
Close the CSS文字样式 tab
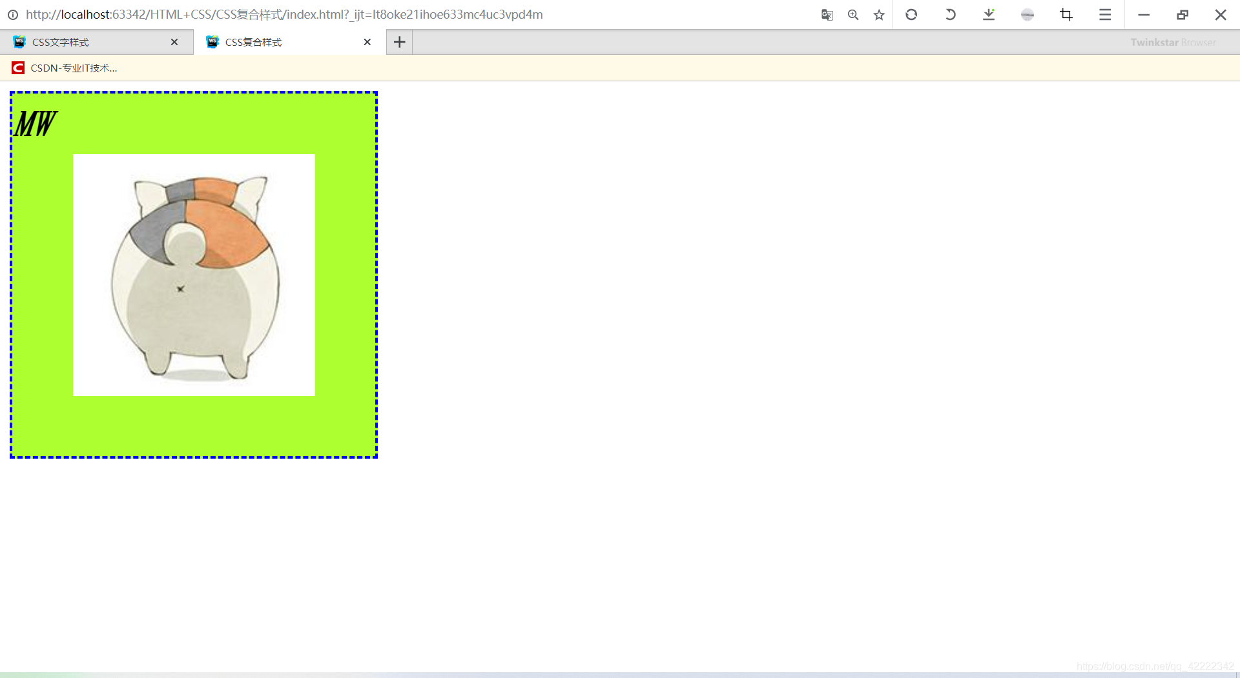click(x=174, y=42)
